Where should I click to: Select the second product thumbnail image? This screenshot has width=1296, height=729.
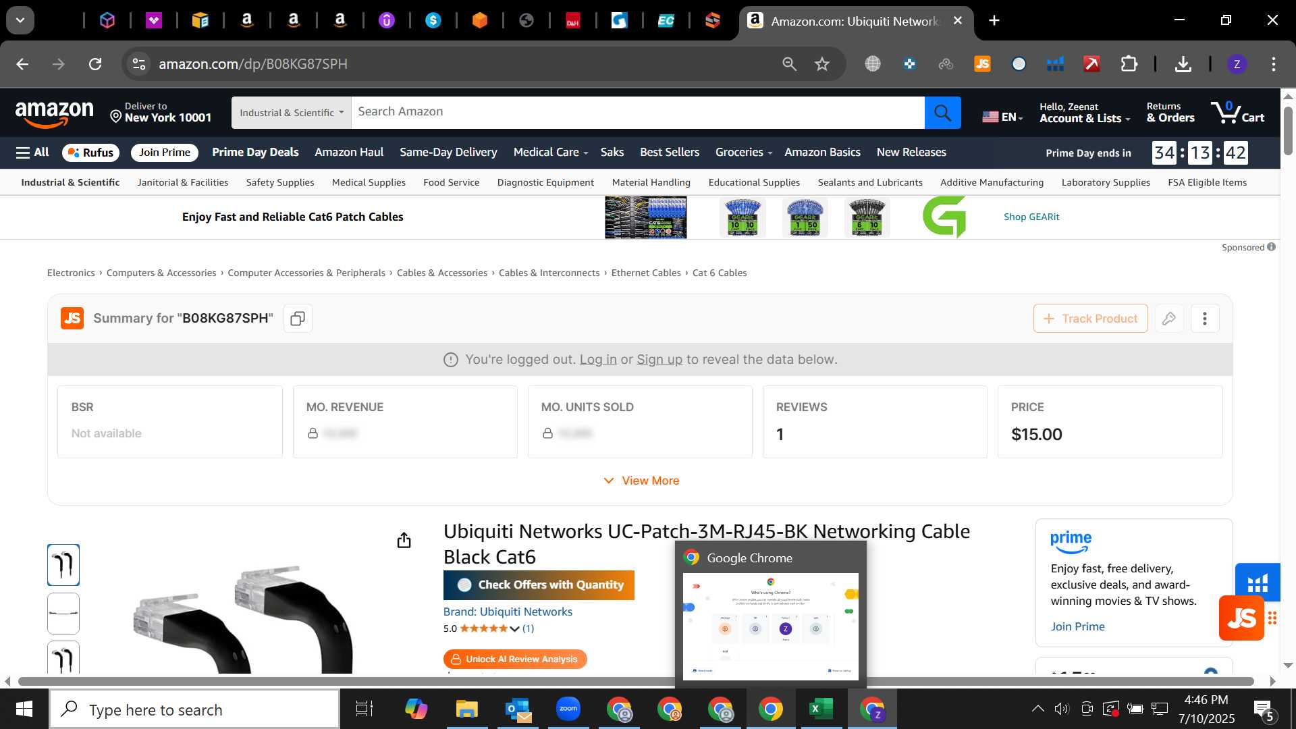tap(63, 613)
